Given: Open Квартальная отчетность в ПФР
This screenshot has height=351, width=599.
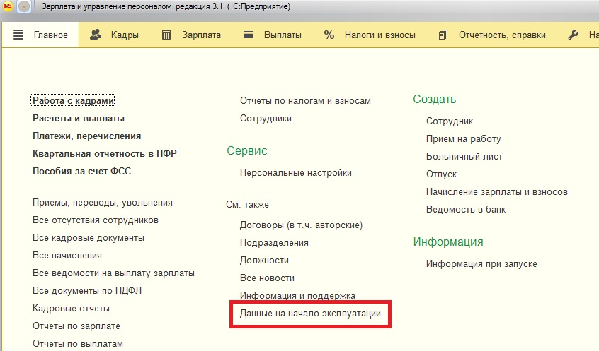Looking at the screenshot, I should click(x=105, y=153).
